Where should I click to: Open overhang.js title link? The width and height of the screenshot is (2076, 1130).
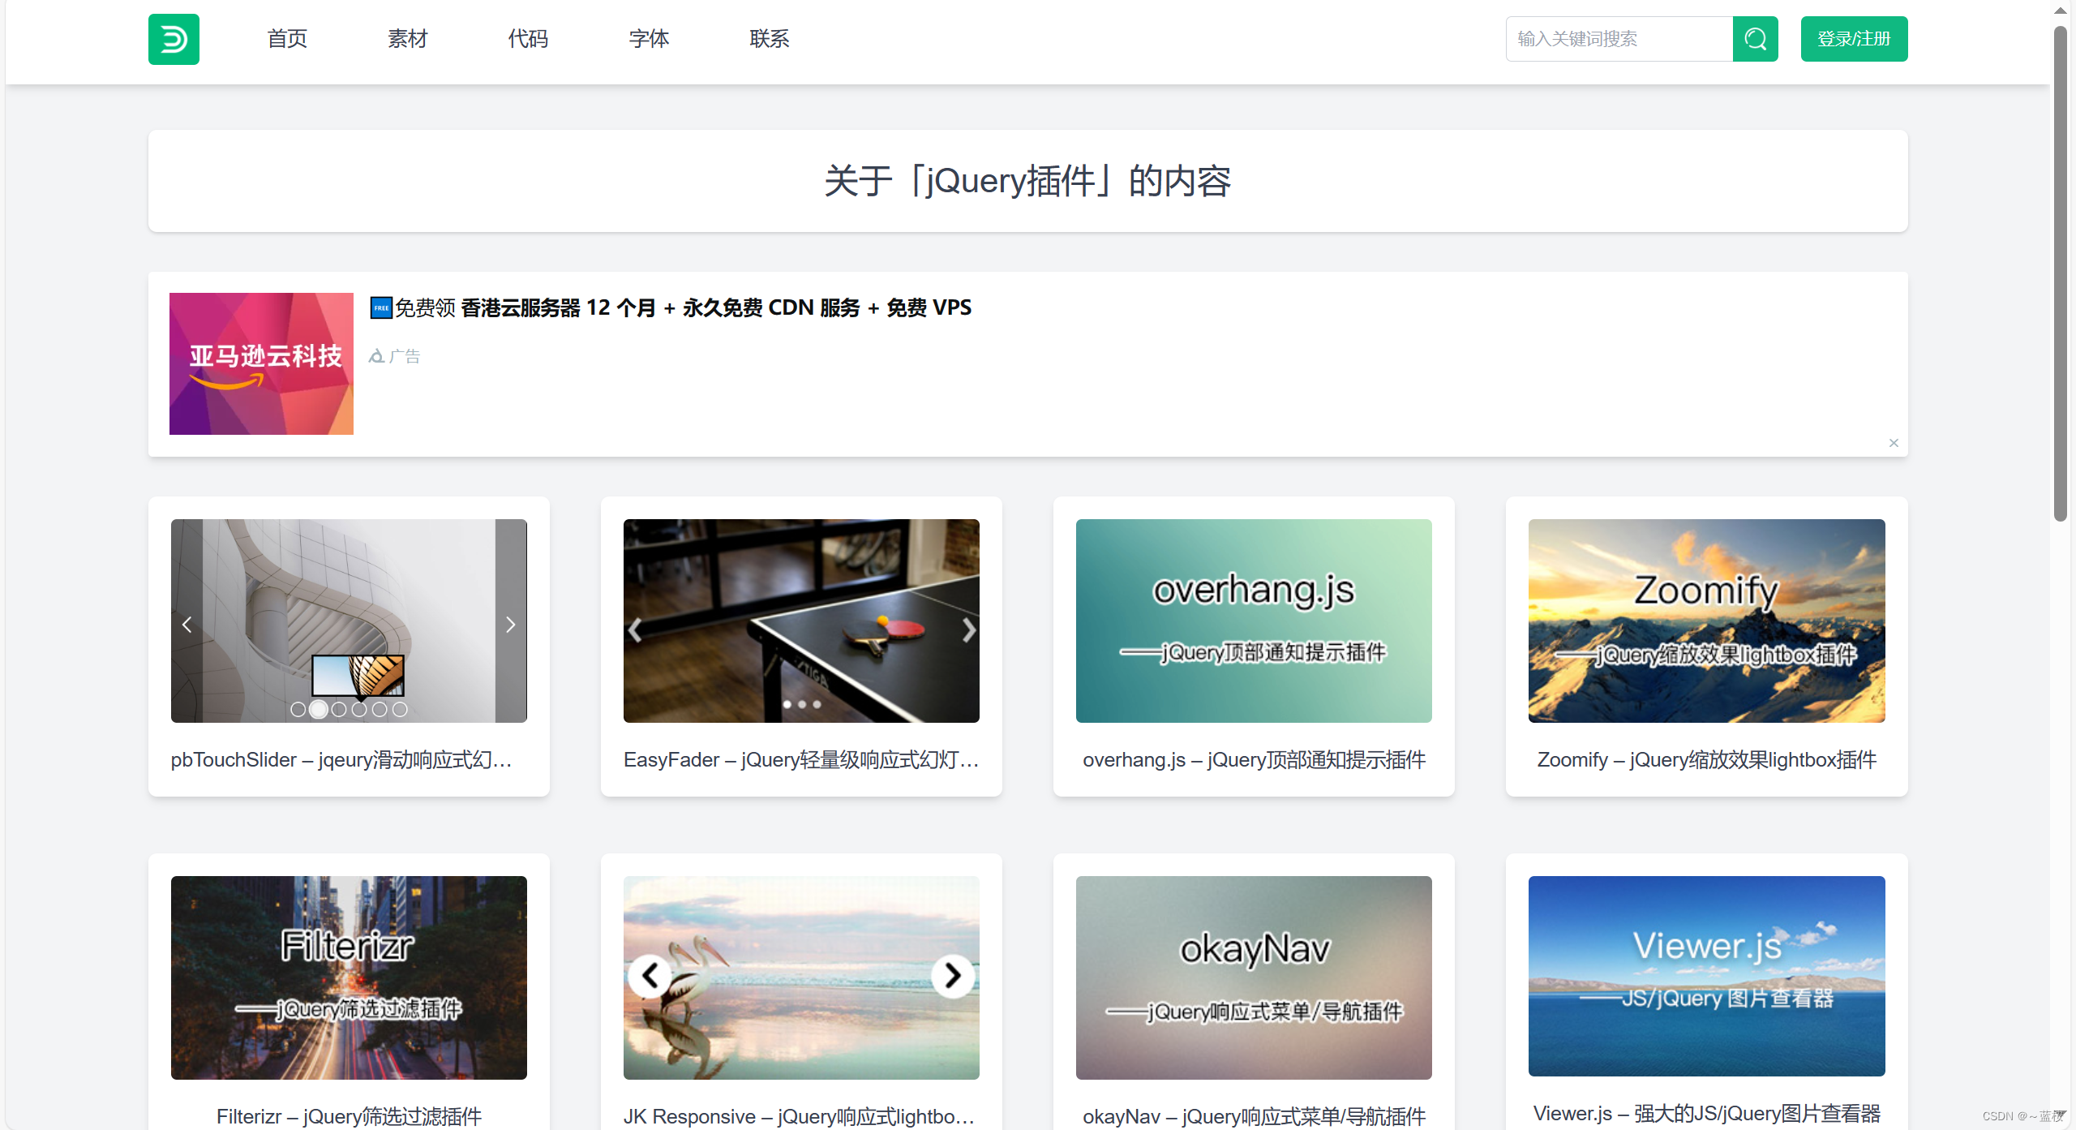point(1254,760)
